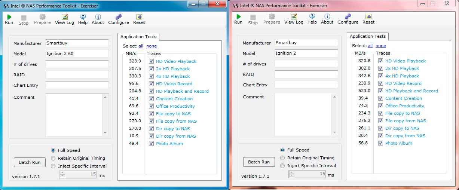Uncheck File copy to NAS, left window
This screenshot has height=190, width=459.
(151, 114)
